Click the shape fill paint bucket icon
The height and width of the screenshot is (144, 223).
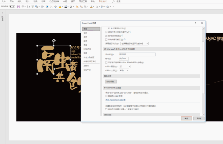pyautogui.click(x=60, y=7)
